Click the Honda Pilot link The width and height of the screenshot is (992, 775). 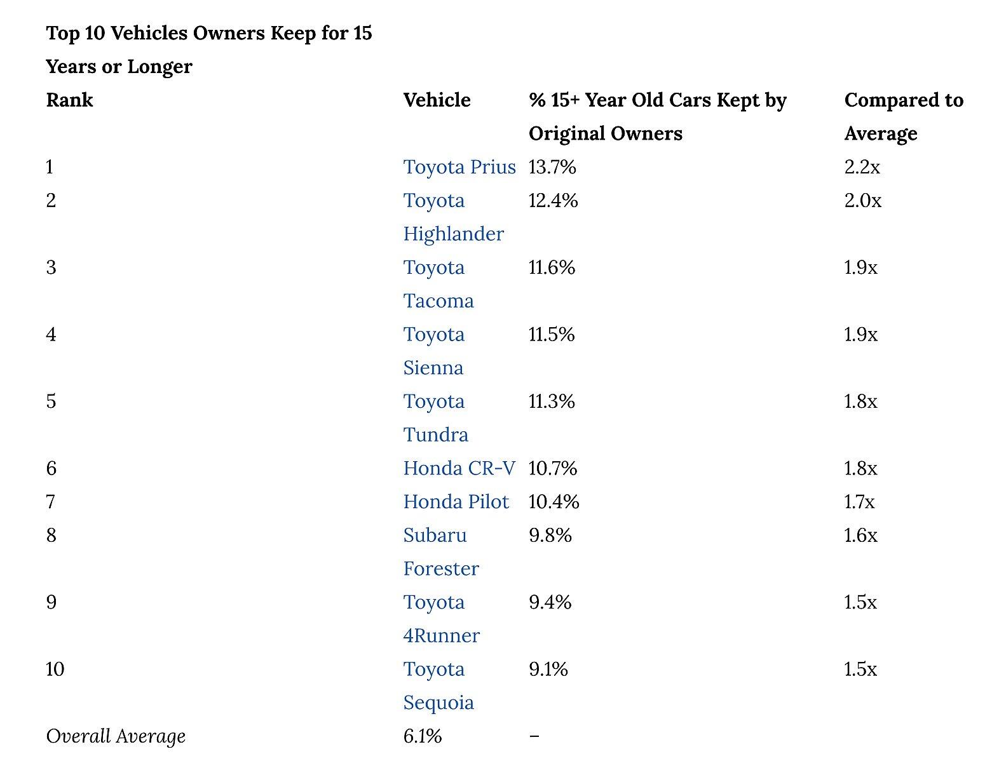(x=456, y=502)
